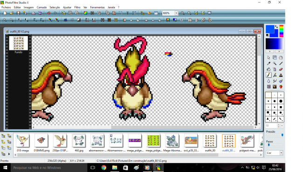Click the Zoom out magnifier icon

click(x=189, y=13)
